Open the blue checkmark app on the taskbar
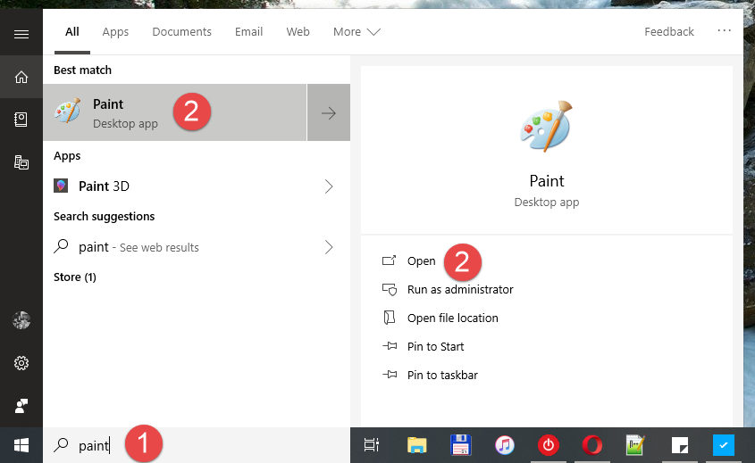Viewport: 755px width, 463px height. (x=724, y=445)
